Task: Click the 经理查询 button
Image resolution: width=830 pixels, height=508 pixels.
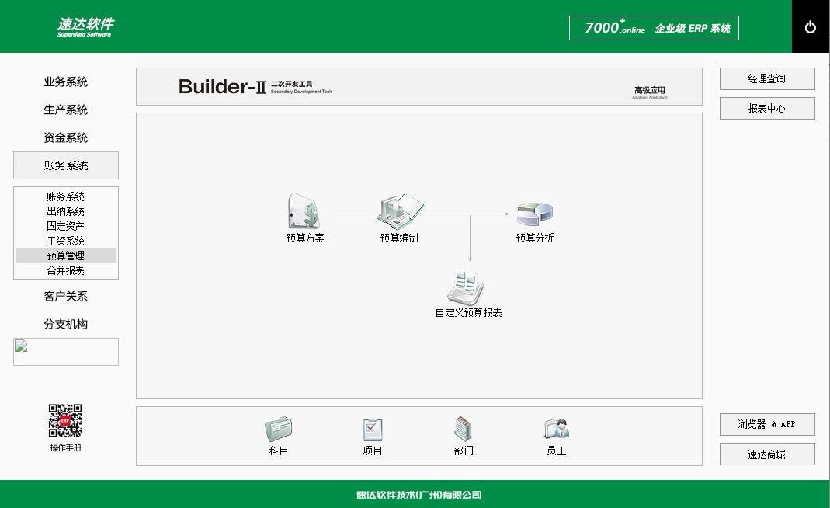Action: (x=767, y=78)
